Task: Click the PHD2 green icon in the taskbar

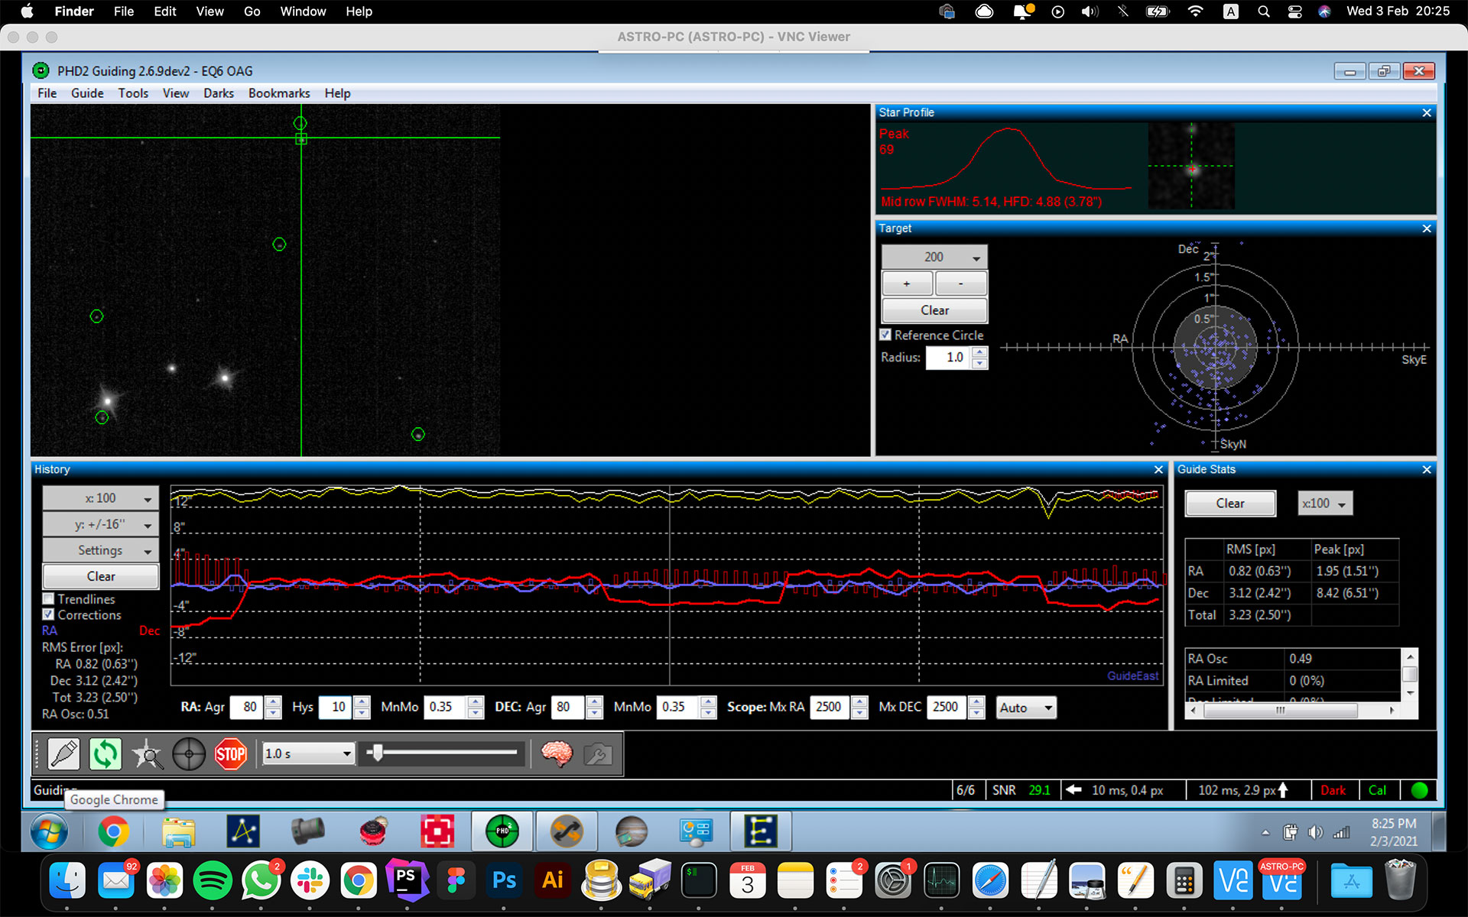Action: pyautogui.click(x=502, y=831)
